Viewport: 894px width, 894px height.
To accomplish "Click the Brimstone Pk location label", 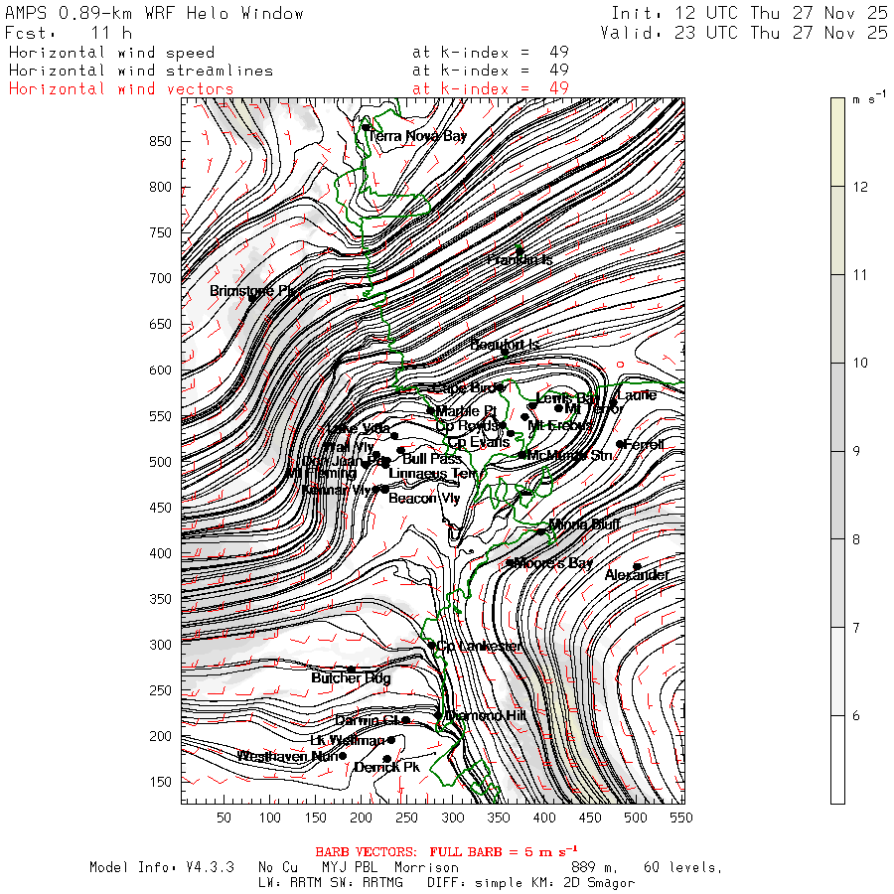I will click(253, 291).
